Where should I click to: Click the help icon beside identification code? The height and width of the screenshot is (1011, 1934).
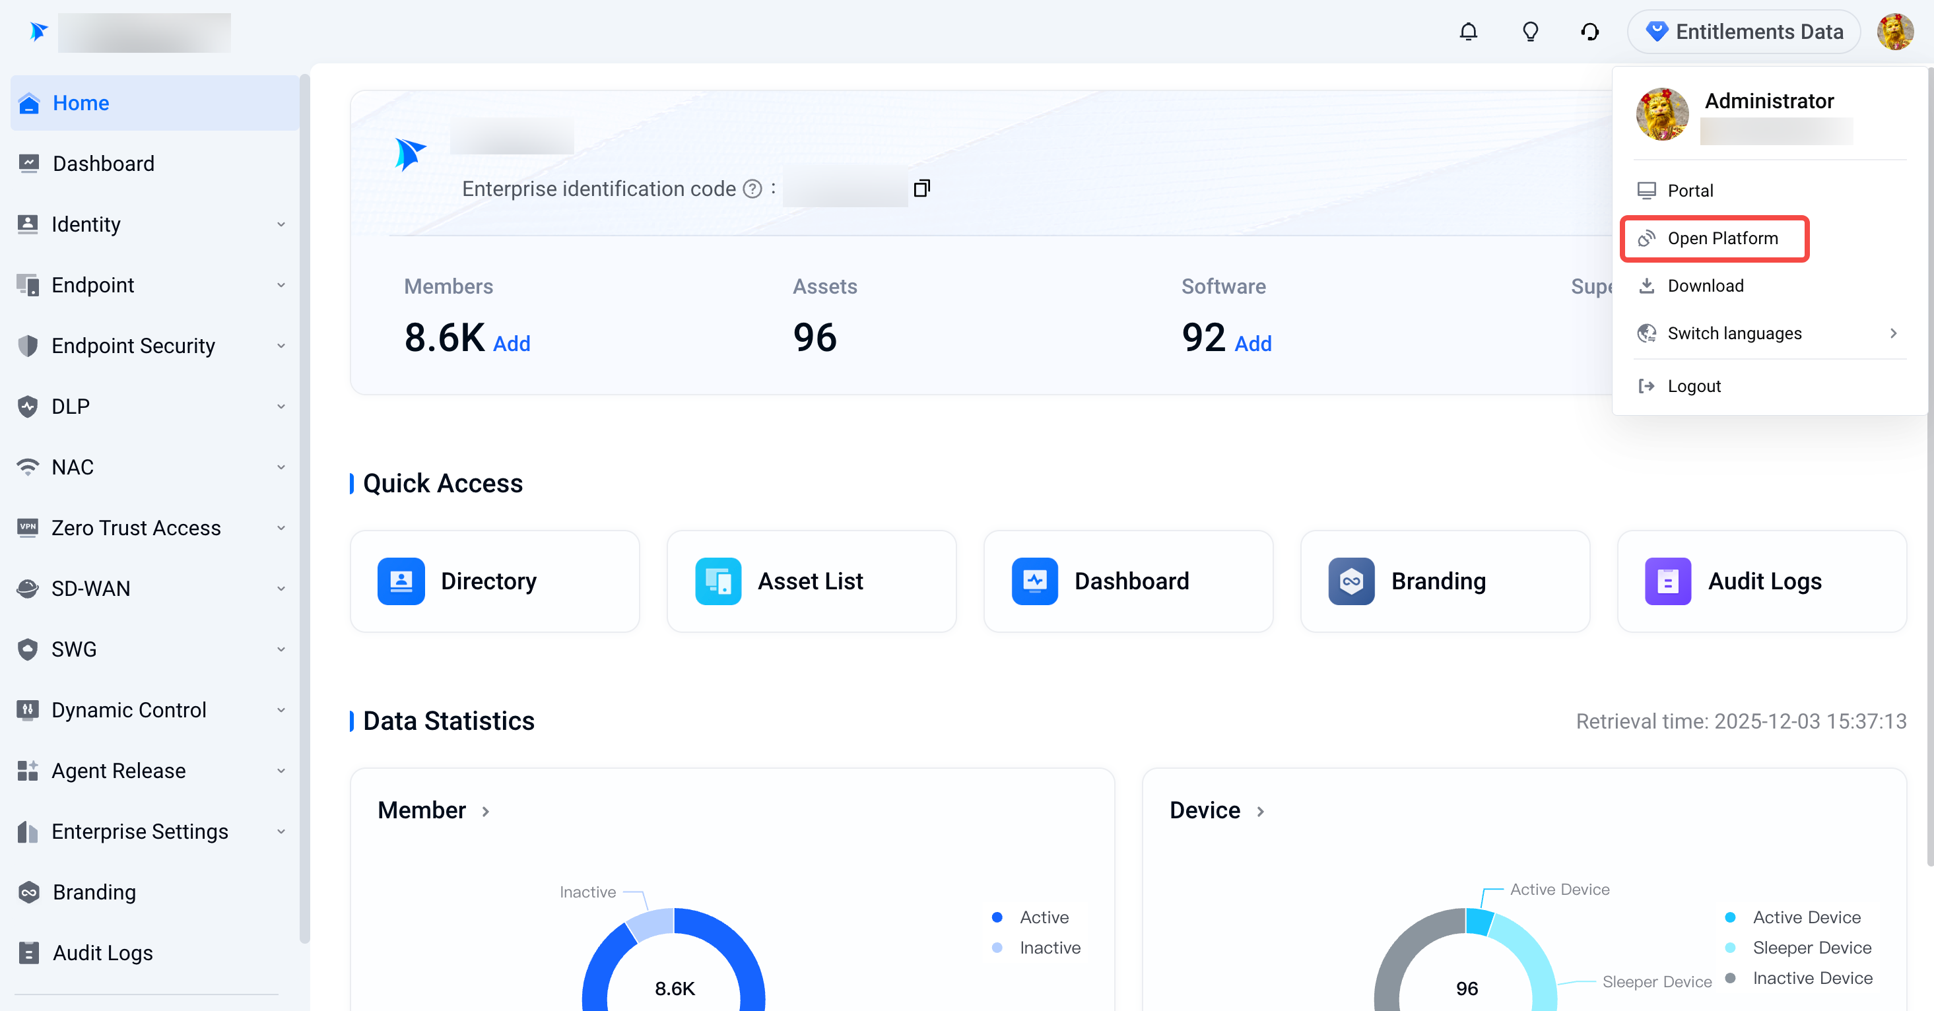(752, 189)
